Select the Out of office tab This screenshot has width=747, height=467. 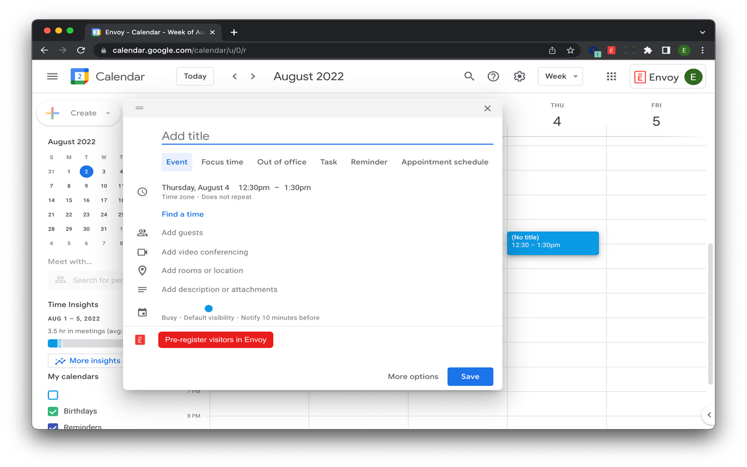point(282,162)
